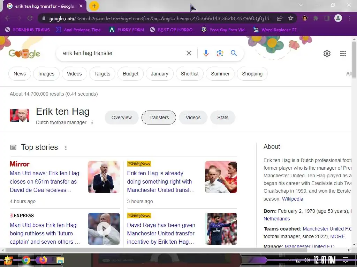Bookmark this page with the star icon
The height and width of the screenshot is (267, 357).
coord(291,18)
